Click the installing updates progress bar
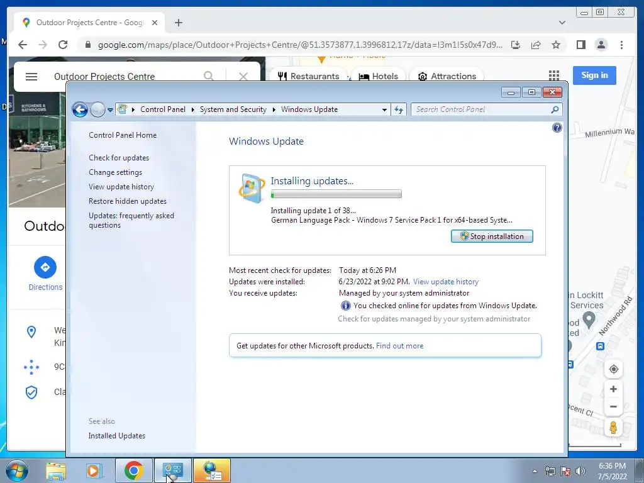 [336, 194]
